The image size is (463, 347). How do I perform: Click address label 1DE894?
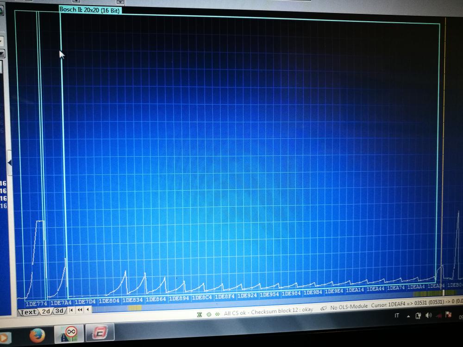click(x=179, y=298)
